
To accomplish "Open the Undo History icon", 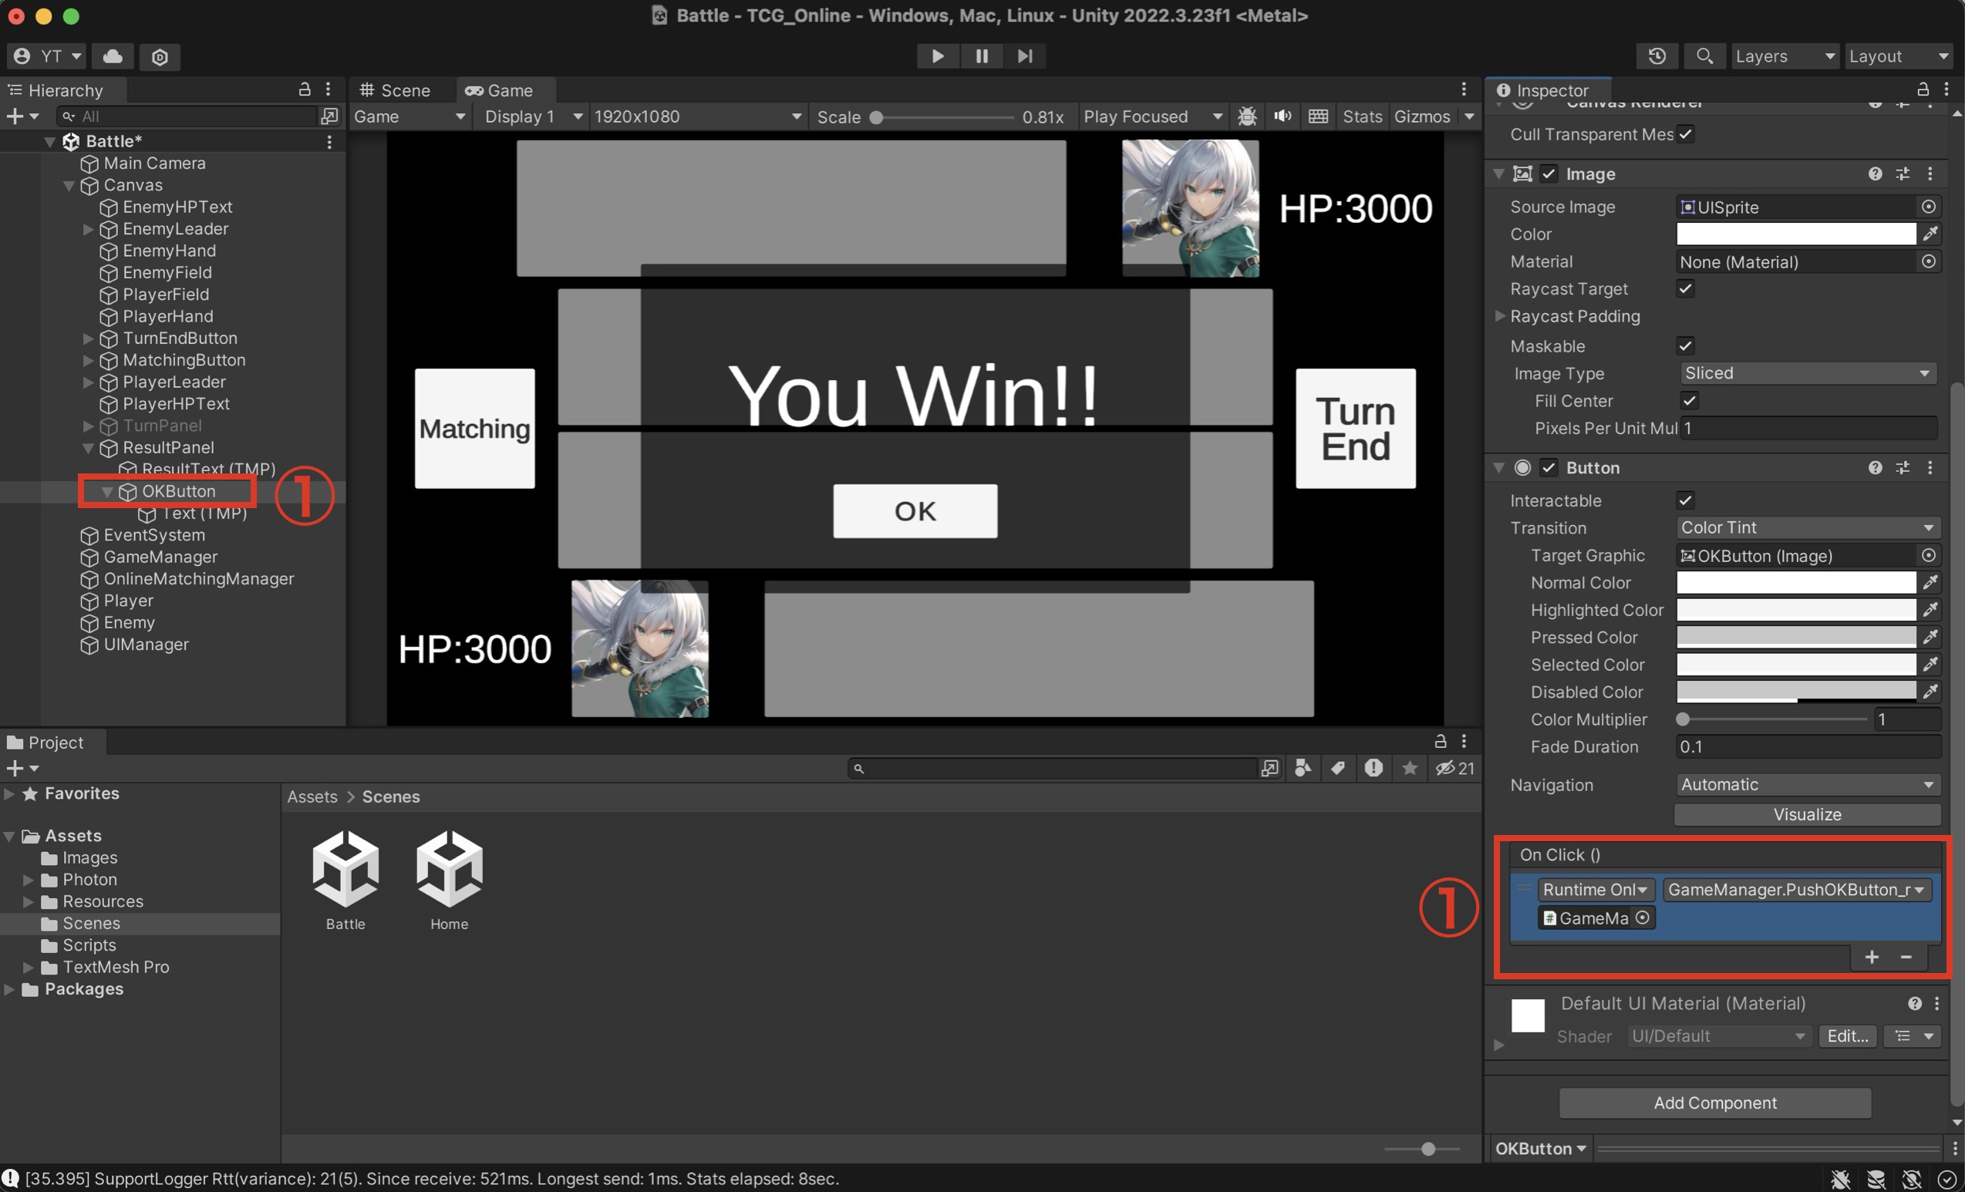I will click(1657, 56).
